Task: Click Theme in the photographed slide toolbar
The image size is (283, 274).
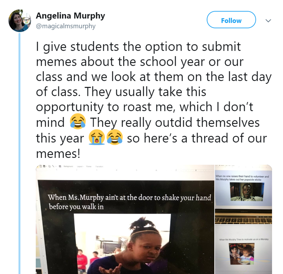Action: tap(89, 166)
